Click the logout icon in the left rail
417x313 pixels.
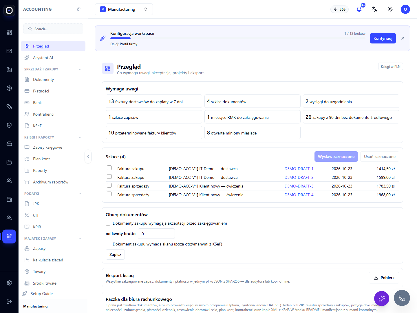9,301
